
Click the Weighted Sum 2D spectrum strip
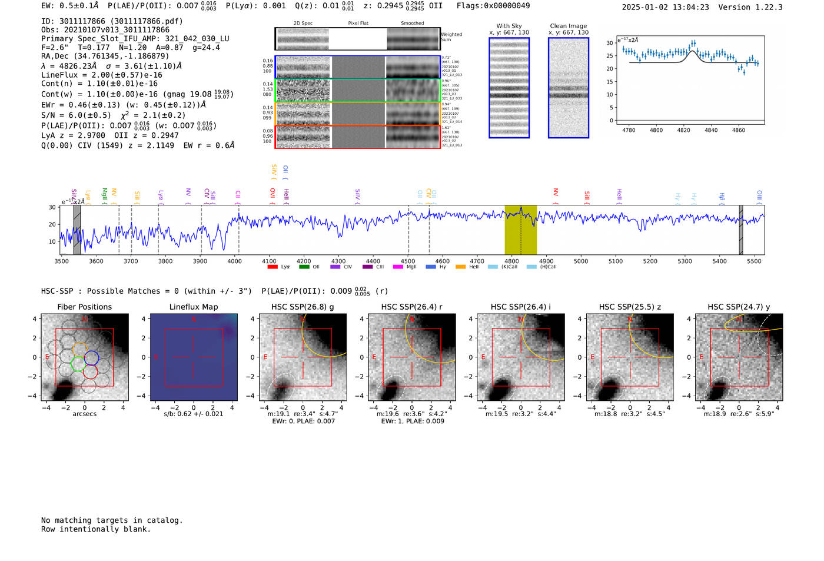click(x=357, y=39)
